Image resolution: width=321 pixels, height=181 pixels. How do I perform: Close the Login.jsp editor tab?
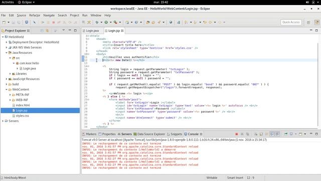point(122,31)
